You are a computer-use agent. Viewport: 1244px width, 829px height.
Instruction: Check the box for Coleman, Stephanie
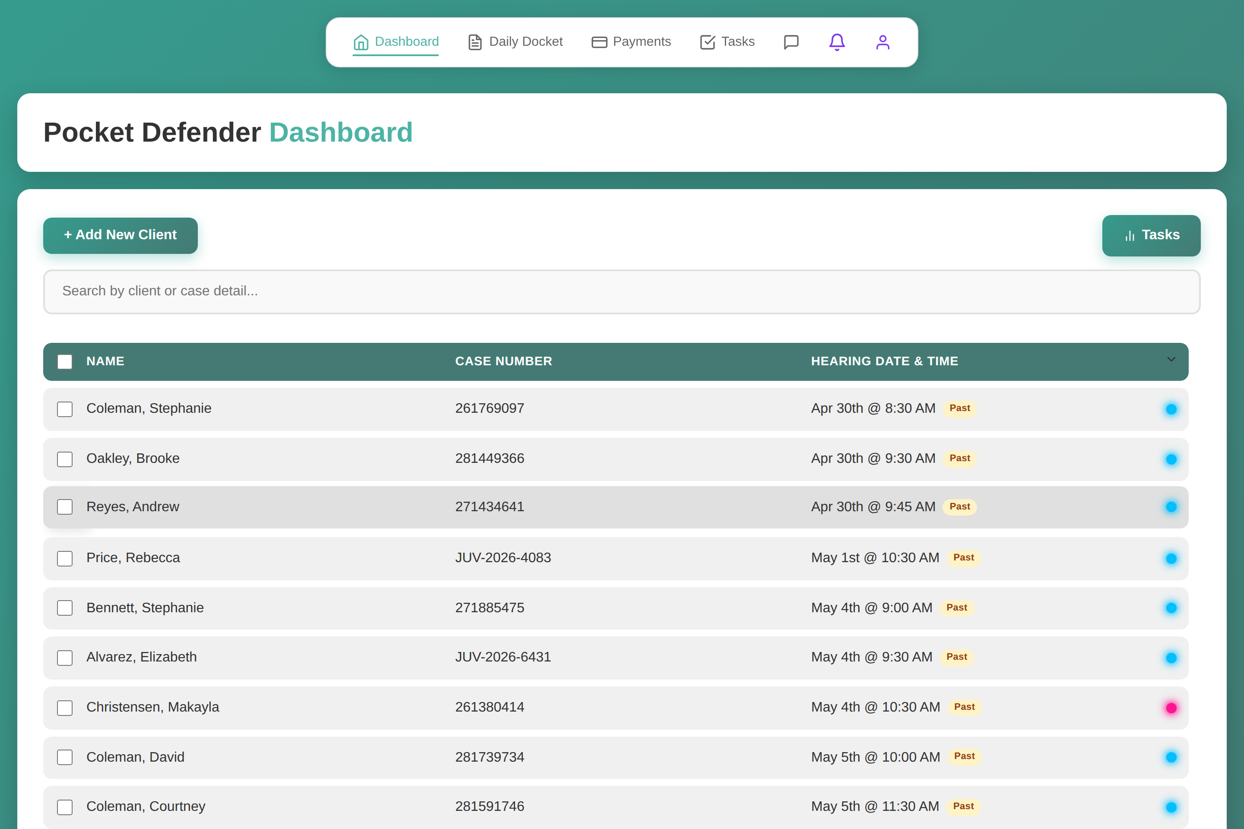click(x=64, y=409)
